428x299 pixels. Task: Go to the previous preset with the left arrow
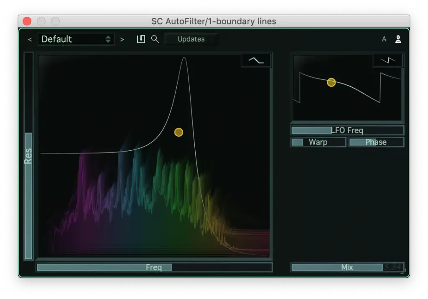click(x=29, y=39)
